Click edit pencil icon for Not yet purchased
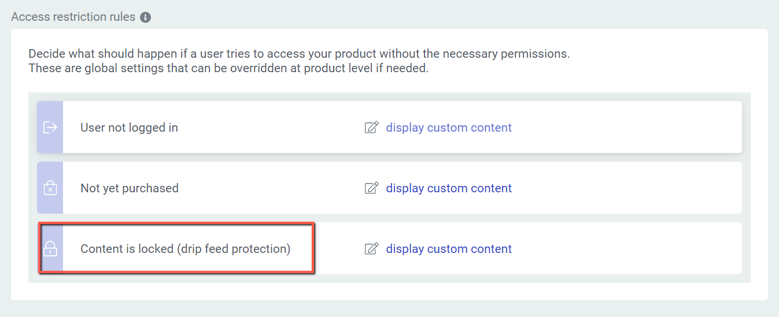Viewport: 779px width, 317px height. click(x=371, y=188)
